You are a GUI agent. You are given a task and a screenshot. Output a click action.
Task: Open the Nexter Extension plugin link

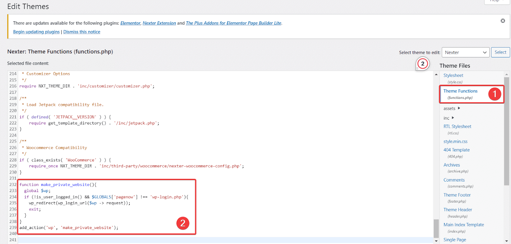pos(159,23)
